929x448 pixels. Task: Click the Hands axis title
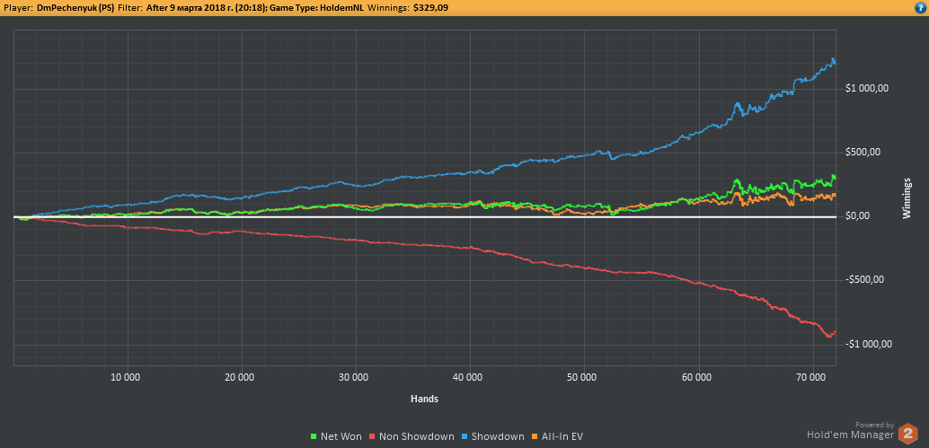424,399
